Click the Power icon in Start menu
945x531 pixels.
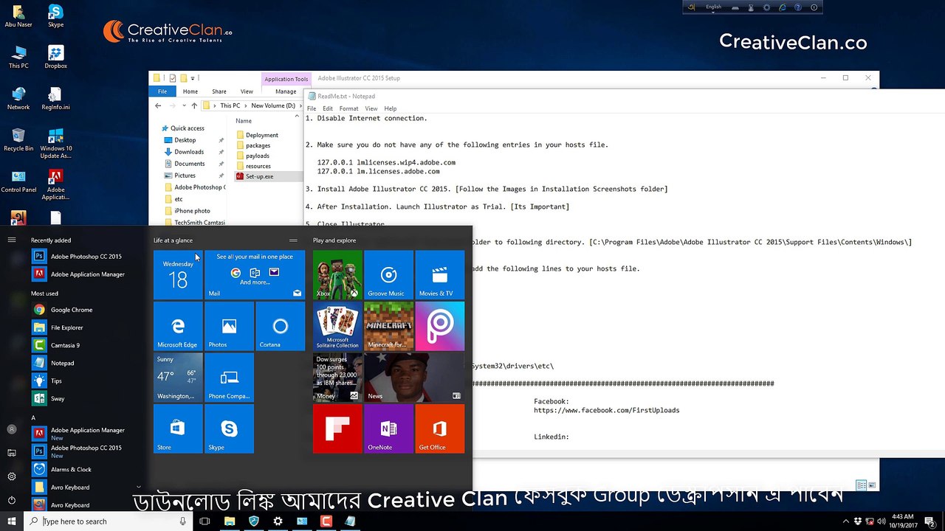pos(12,500)
